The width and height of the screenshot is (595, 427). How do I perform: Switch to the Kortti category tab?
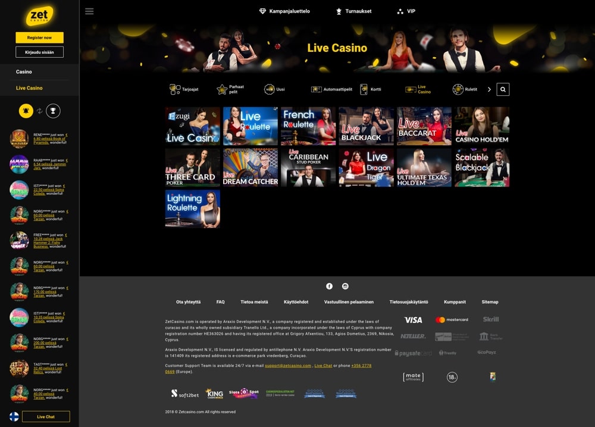(x=370, y=89)
